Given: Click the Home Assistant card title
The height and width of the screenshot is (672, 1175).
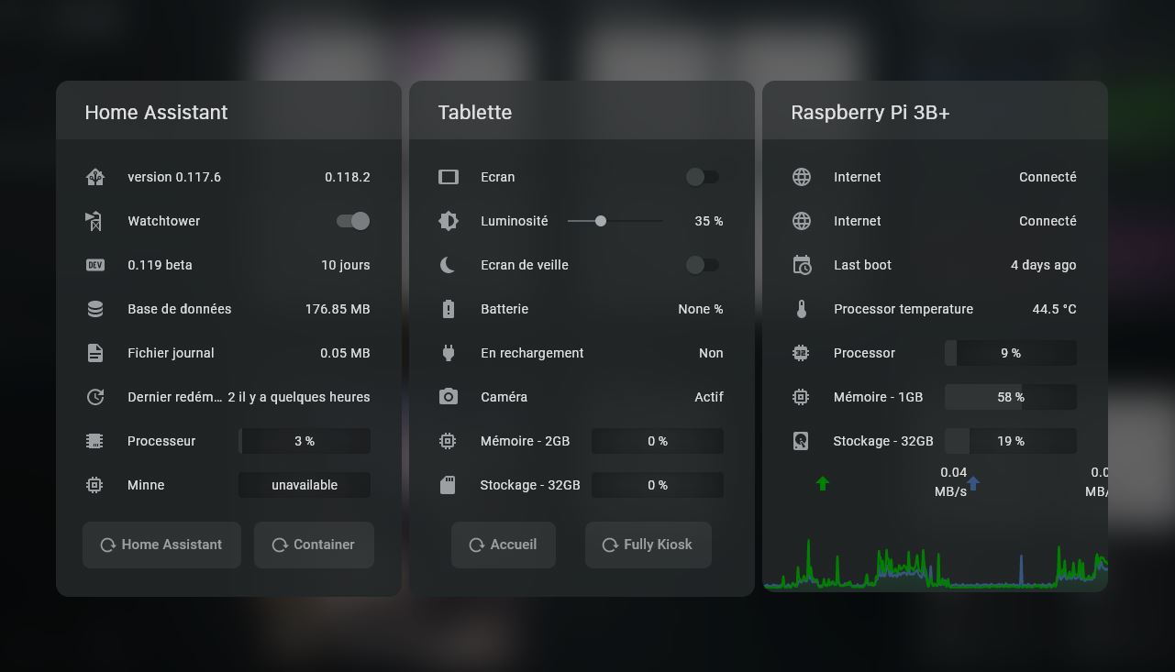Looking at the screenshot, I should pyautogui.click(x=156, y=112).
